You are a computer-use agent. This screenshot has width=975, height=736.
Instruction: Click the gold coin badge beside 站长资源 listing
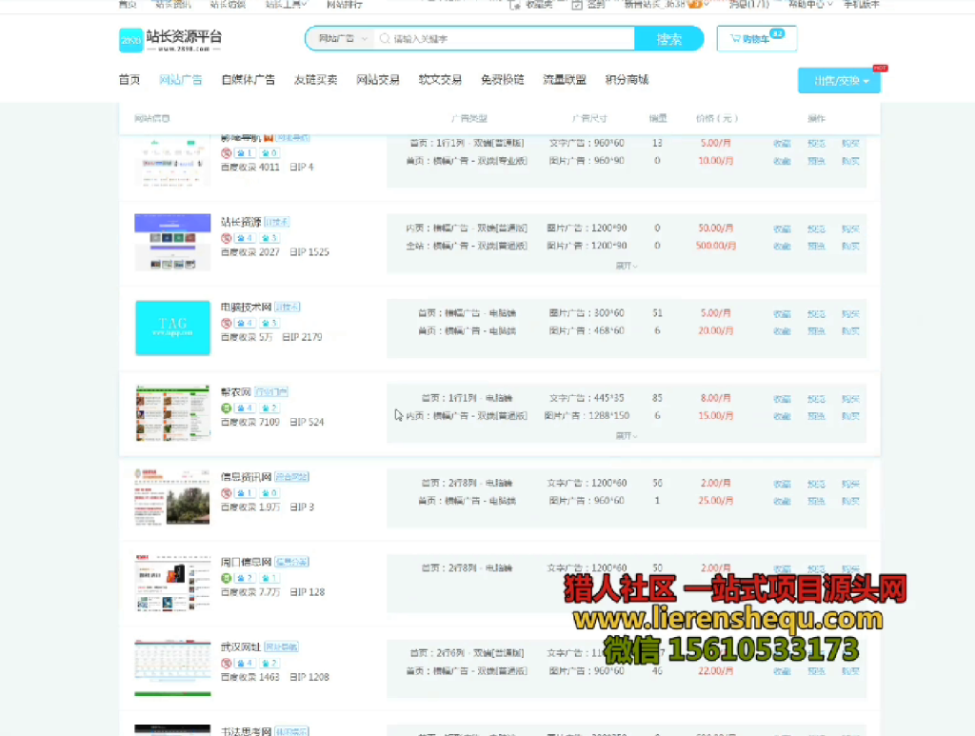[x=246, y=237]
